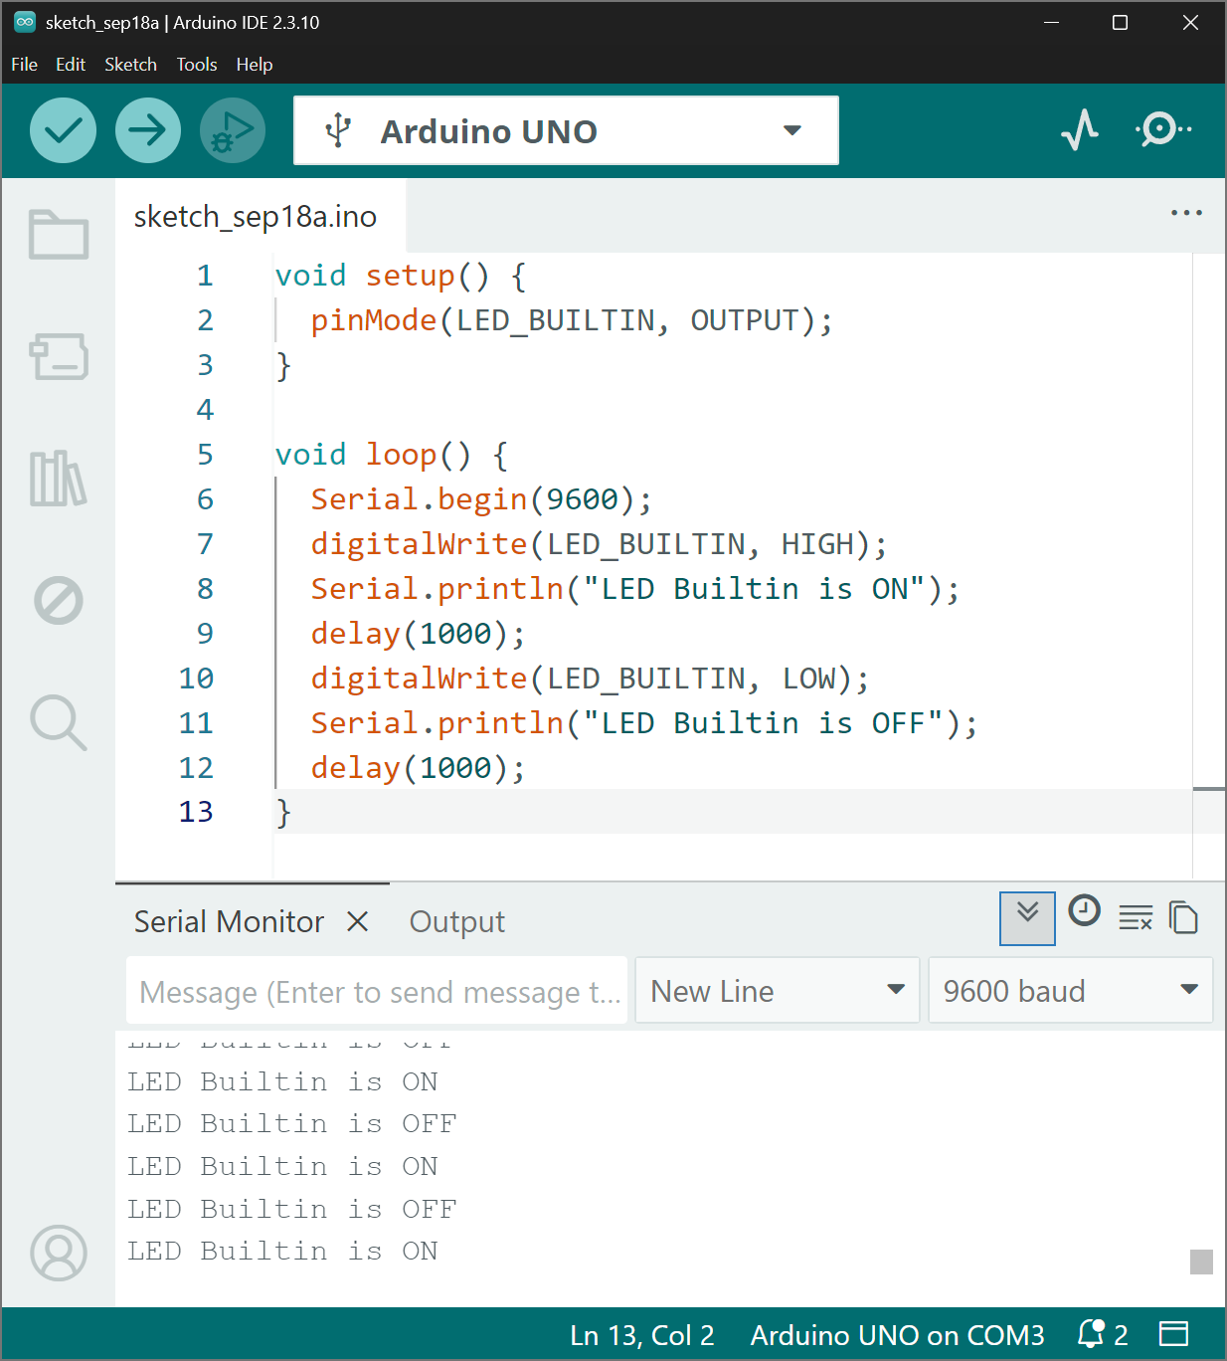
Task: Clear the Serial Monitor output
Action: click(x=1135, y=917)
